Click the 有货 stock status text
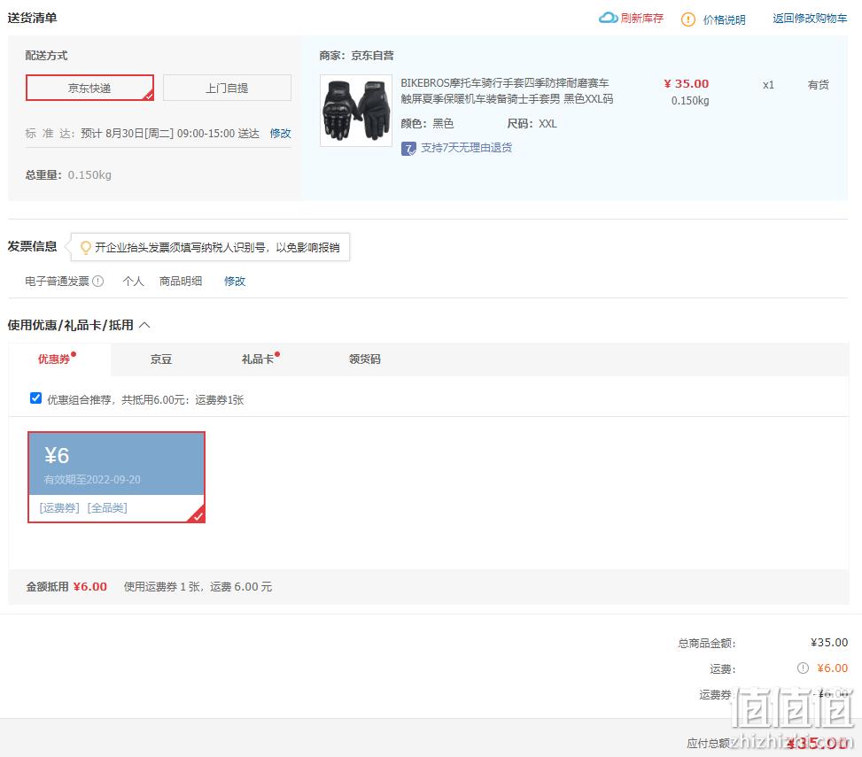This screenshot has width=862, height=757. pyautogui.click(x=818, y=85)
